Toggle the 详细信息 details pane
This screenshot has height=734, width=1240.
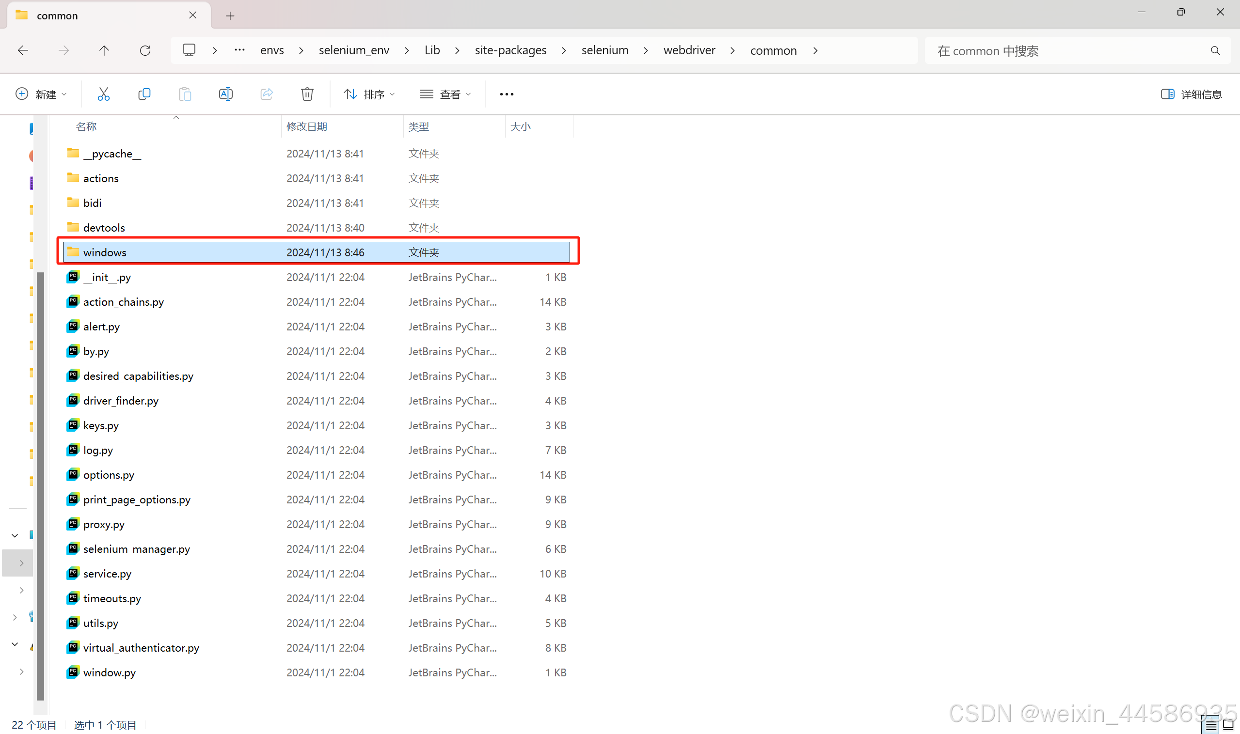pos(1191,94)
